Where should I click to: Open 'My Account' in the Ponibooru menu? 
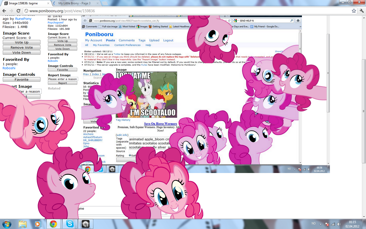coord(94,40)
